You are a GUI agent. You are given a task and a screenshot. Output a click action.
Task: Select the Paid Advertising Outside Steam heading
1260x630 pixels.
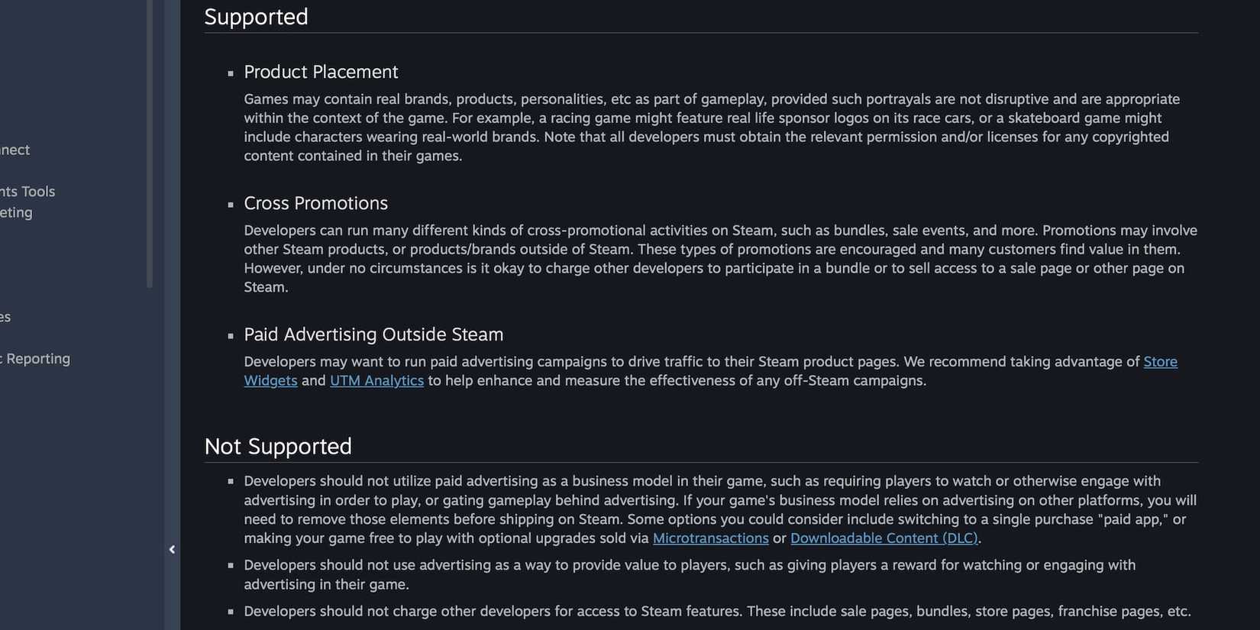click(373, 334)
